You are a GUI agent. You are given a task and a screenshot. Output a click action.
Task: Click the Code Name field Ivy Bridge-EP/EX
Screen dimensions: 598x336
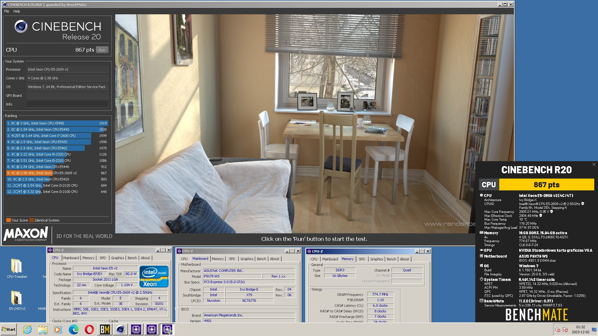tap(90, 274)
